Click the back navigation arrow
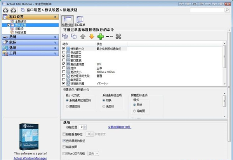Screen dimensions: 233x160 pos(5,9)
